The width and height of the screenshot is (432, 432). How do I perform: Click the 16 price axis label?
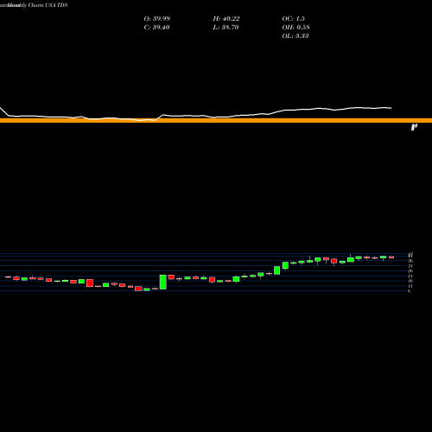pos(410,281)
